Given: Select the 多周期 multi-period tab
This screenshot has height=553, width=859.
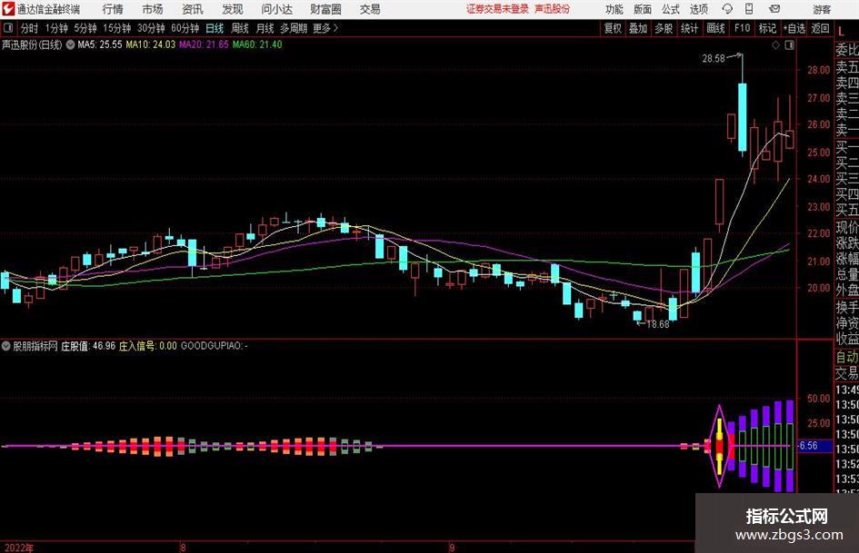Looking at the screenshot, I should click(295, 28).
